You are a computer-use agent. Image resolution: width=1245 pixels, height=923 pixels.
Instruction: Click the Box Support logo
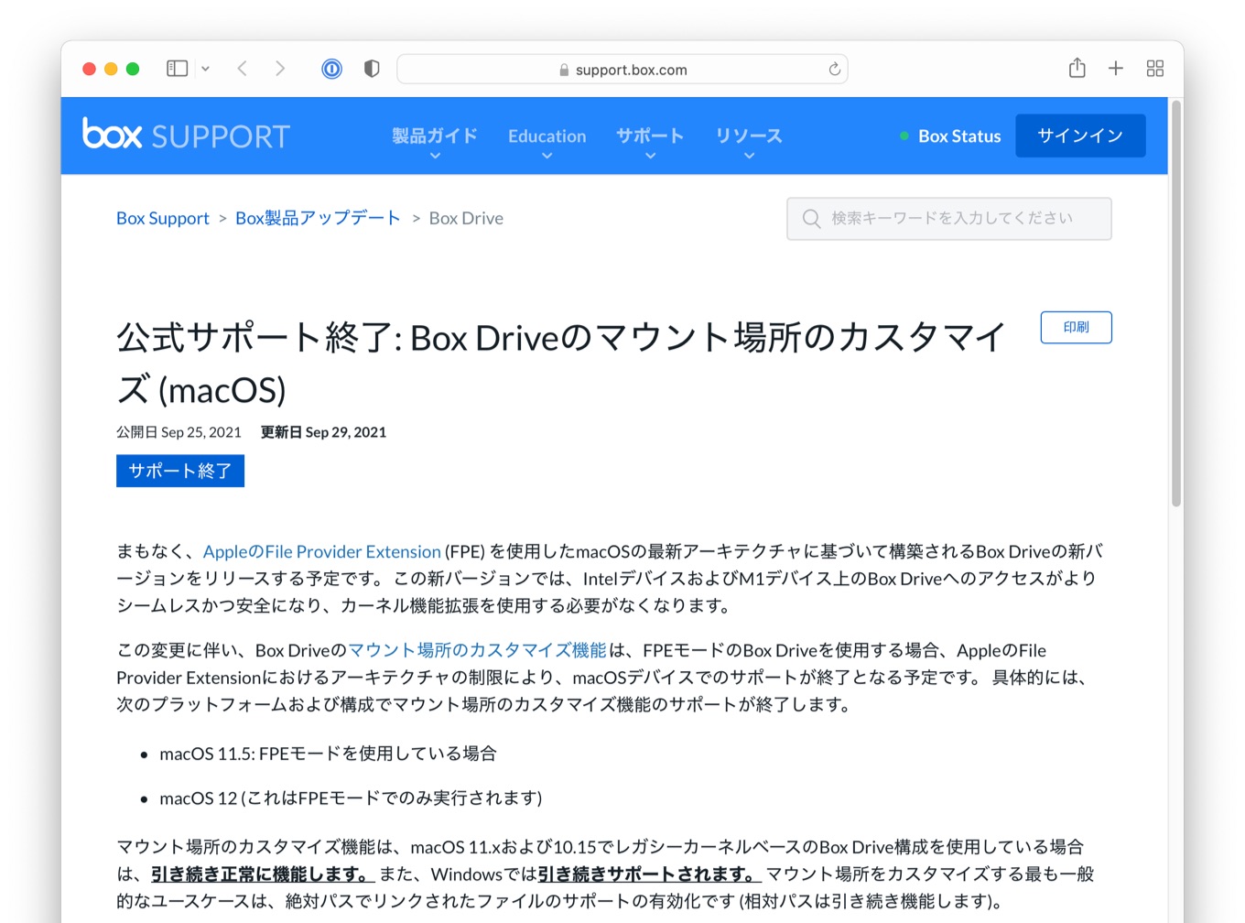pyautogui.click(x=185, y=135)
